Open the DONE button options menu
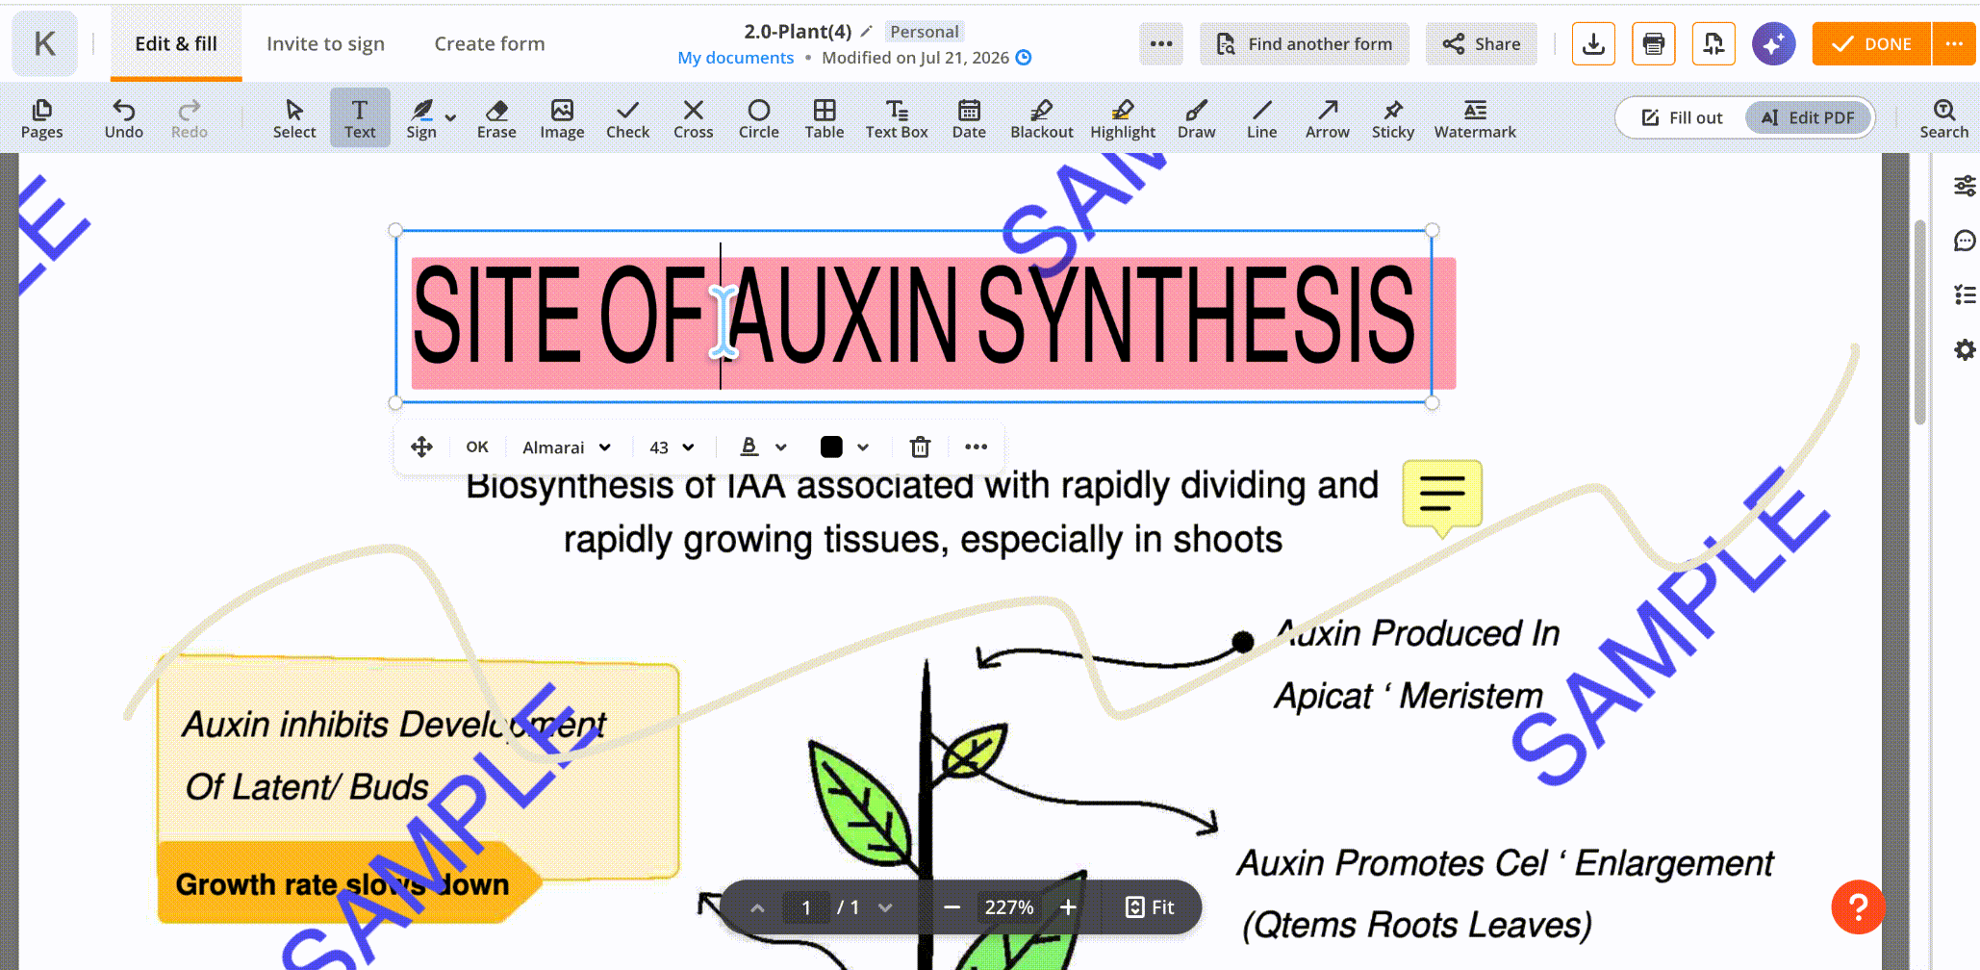 pyautogui.click(x=1954, y=44)
